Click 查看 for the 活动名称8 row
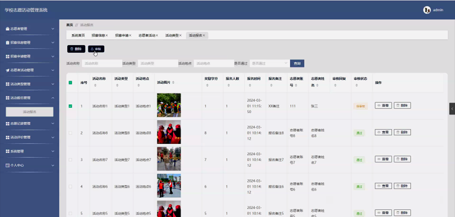The image size is (455, 217). pyautogui.click(x=383, y=132)
